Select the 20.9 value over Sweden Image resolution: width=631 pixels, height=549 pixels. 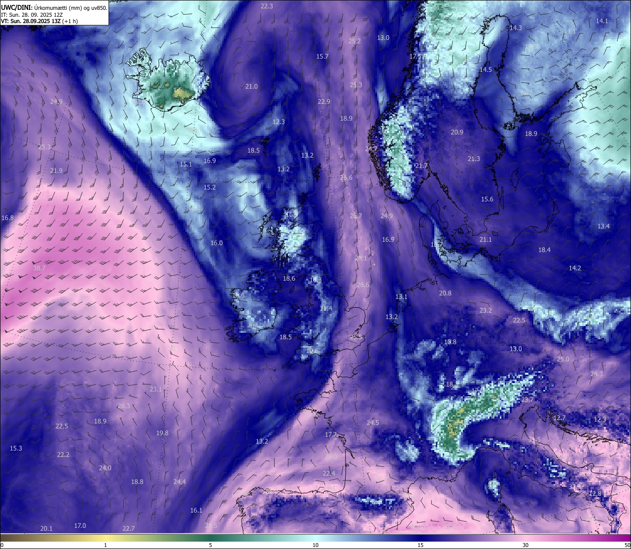(x=457, y=132)
